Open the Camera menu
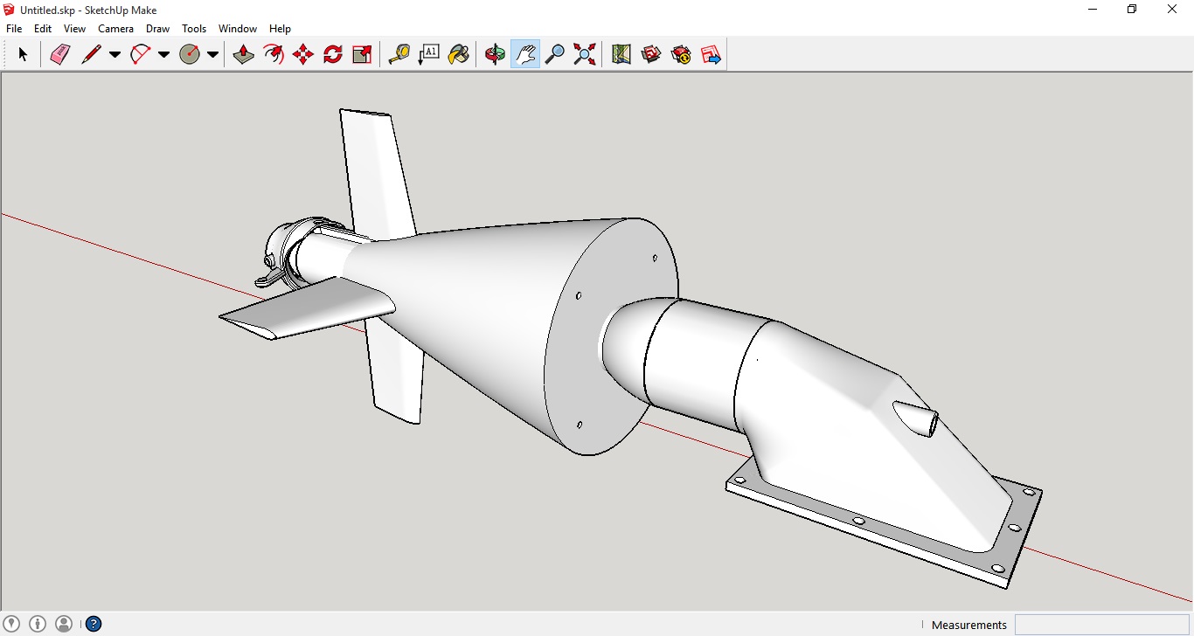This screenshot has width=1194, height=636. tap(116, 29)
